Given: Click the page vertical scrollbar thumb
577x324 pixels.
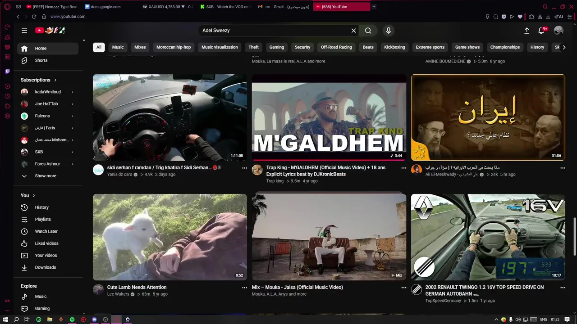Looking at the screenshot, I should coord(574,237).
